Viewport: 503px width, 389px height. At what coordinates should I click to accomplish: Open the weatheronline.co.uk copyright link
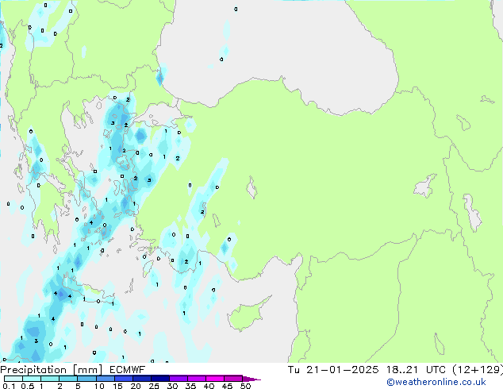[x=436, y=382]
